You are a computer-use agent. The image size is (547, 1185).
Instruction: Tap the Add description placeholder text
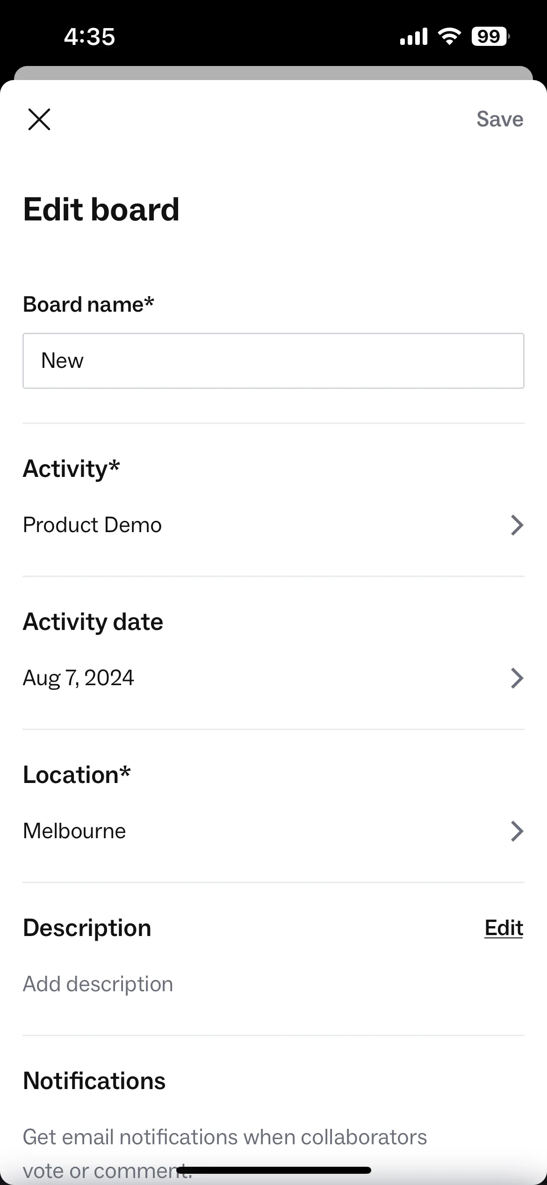pos(98,984)
